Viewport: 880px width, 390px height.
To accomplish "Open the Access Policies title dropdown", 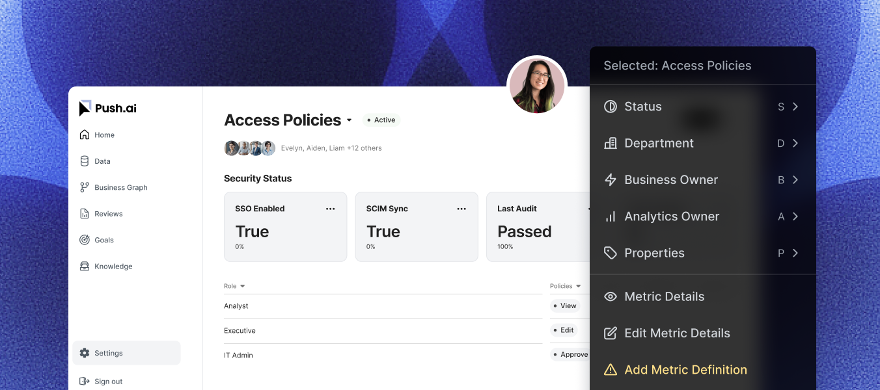I will (349, 120).
